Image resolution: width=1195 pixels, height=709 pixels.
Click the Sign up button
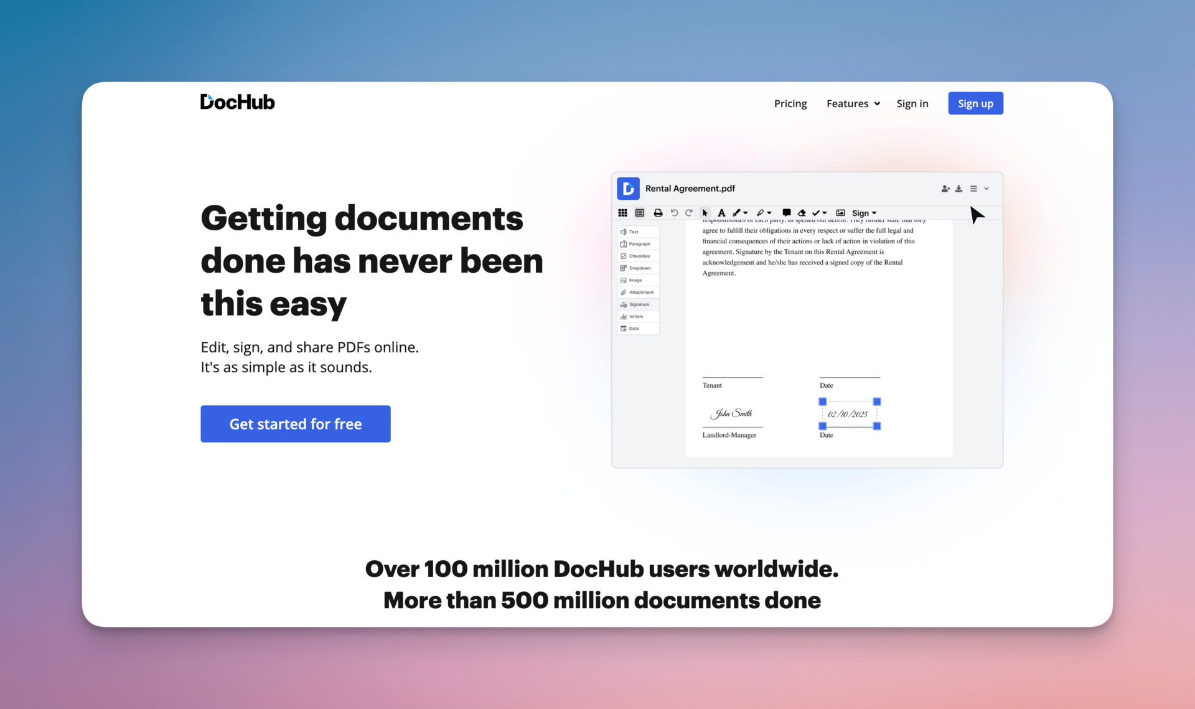click(x=975, y=103)
